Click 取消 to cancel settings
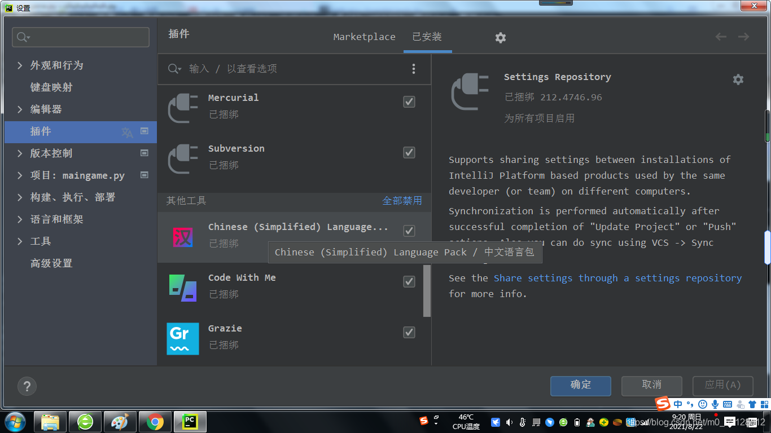This screenshot has height=433, width=771. (652, 386)
